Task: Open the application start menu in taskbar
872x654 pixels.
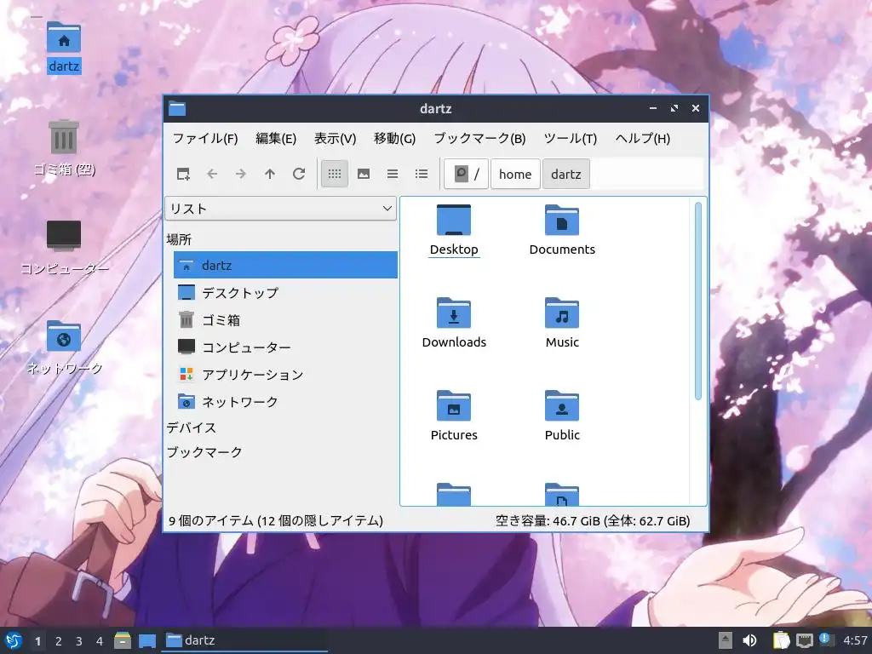Action: click(14, 640)
